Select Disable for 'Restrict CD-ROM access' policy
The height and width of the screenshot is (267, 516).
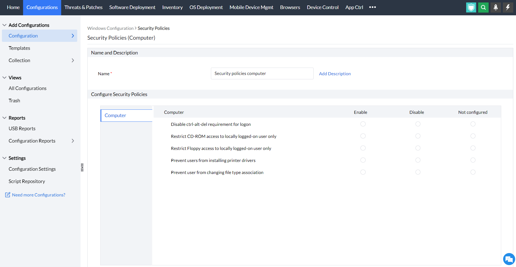[x=418, y=136]
